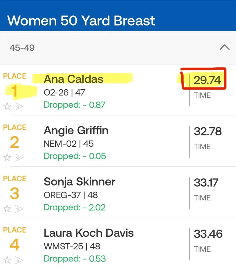Viewport: 236px width, 269px height.
Task: Open Ana Caldas swimmer name
Action: point(74,79)
